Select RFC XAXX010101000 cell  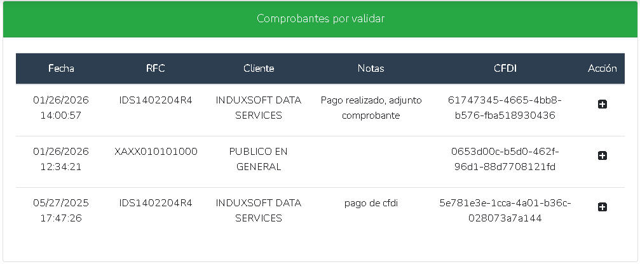156,152
